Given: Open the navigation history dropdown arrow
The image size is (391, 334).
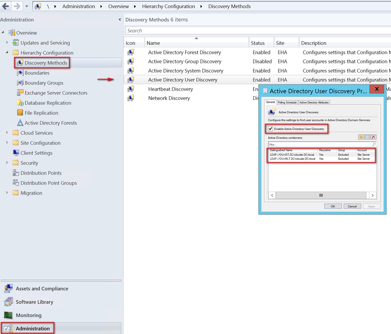Looking at the screenshot, I should point(27,6).
